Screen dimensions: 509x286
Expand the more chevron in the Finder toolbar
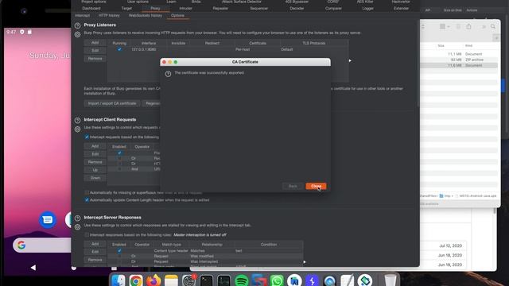click(x=484, y=27)
